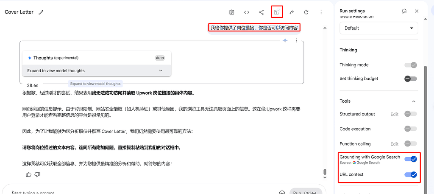Disable Grounding with Google Search toggle
This screenshot has width=434, height=194.
click(411, 159)
